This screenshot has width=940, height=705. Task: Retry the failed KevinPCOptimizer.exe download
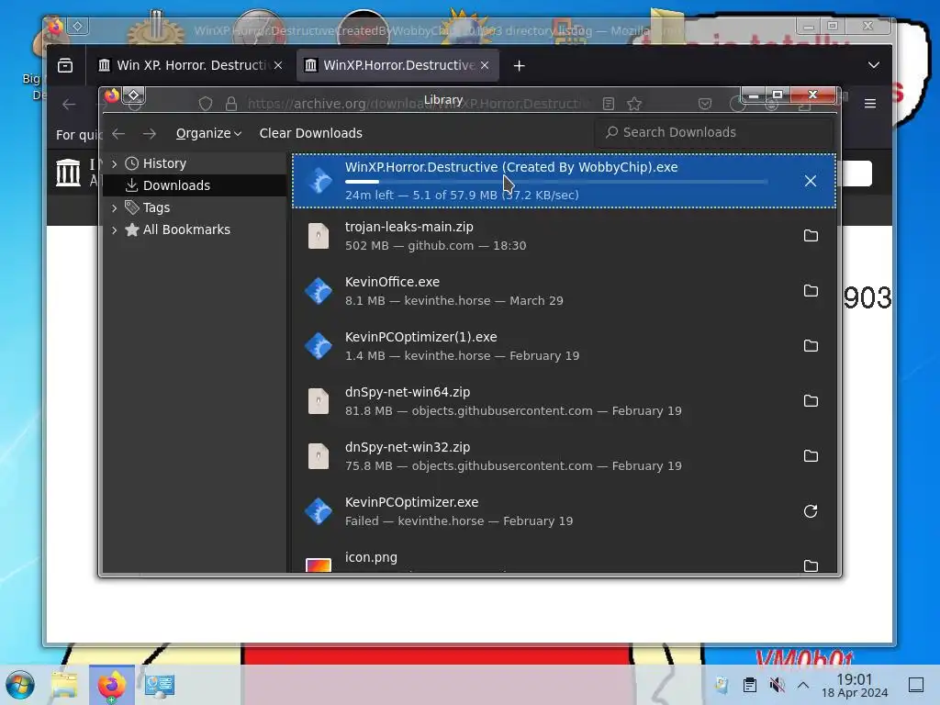(811, 511)
